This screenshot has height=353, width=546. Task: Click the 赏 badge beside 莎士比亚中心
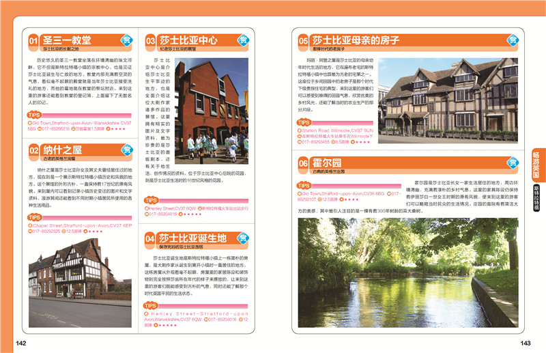pyautogui.click(x=243, y=40)
